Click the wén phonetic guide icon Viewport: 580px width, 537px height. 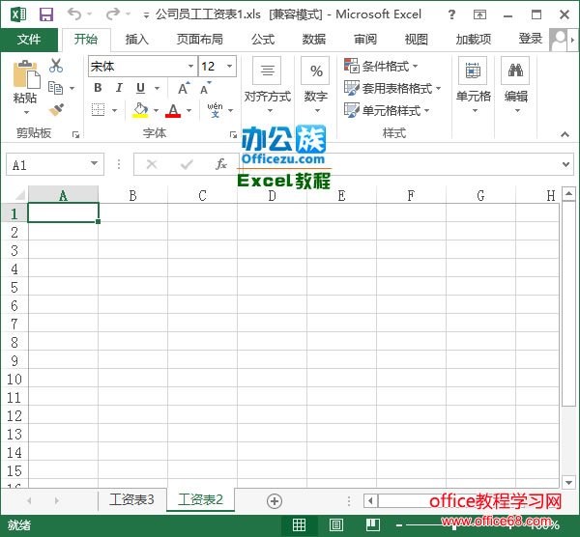pos(215,110)
